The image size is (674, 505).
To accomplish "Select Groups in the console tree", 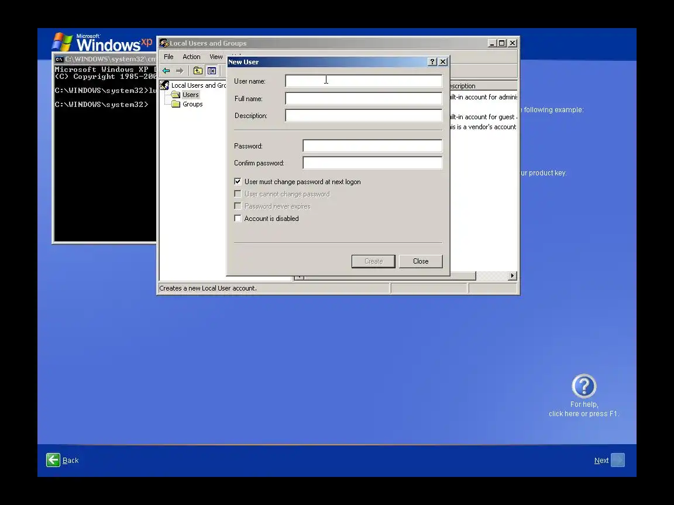I will coord(192,104).
